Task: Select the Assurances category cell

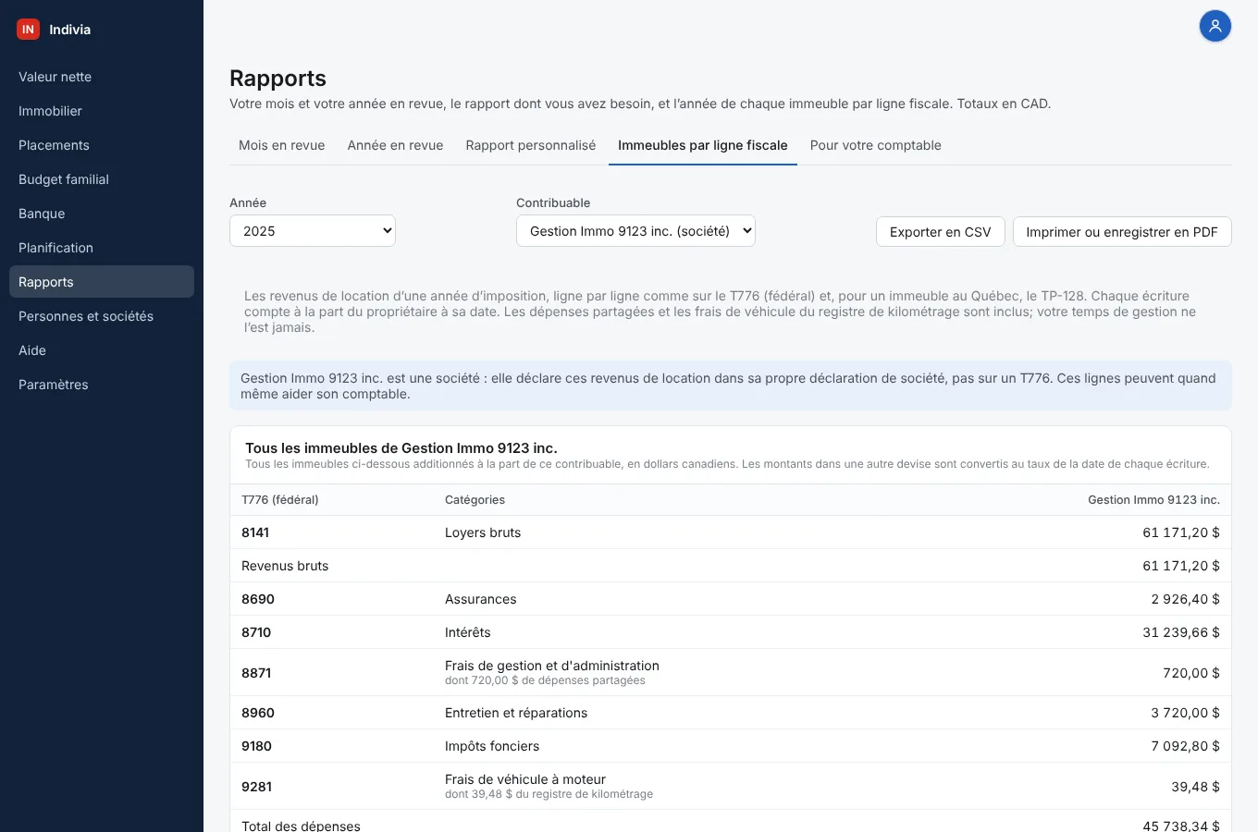Action: click(x=481, y=599)
